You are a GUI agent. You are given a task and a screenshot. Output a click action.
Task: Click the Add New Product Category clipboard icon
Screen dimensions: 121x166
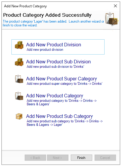tap(19, 96)
